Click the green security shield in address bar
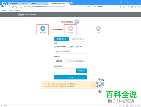The width and height of the screenshot is (141, 107). 25,7
